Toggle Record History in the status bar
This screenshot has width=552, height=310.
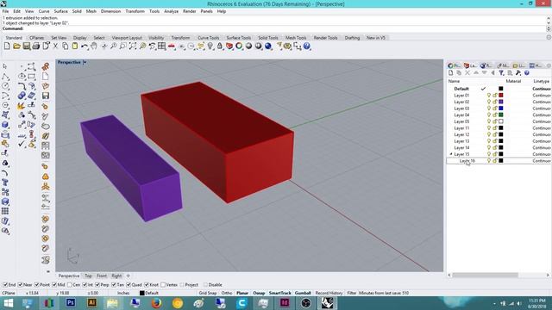[x=329, y=293]
